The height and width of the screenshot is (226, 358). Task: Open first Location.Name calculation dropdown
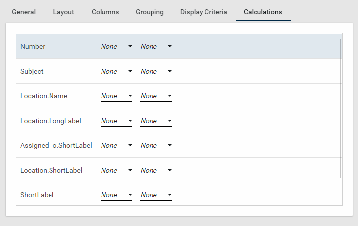(116, 96)
